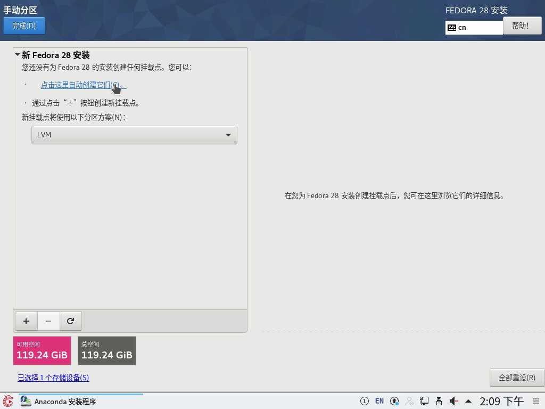Click link 点击这里自动创建它们
The image size is (545, 409).
[x=84, y=85]
